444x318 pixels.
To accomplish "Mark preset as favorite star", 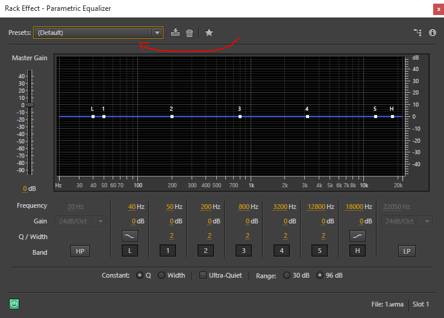I will (209, 33).
